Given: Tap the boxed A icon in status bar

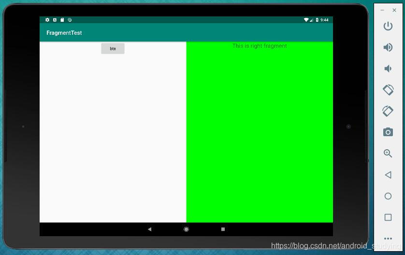Looking at the screenshot, I should tap(55, 20).
